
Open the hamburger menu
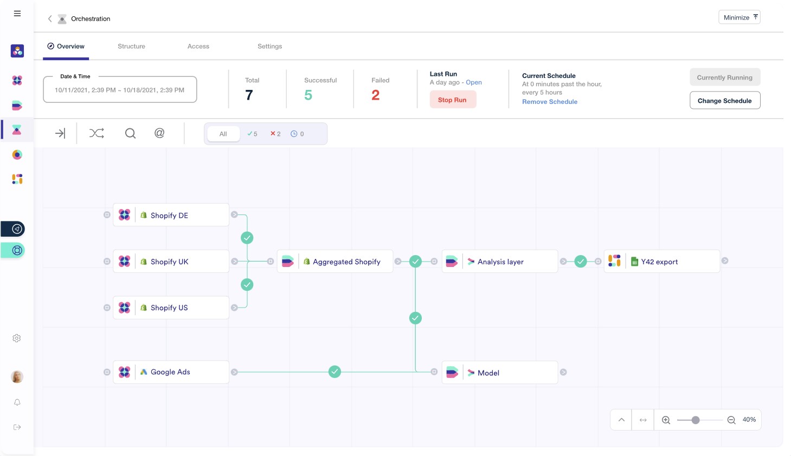tap(17, 14)
